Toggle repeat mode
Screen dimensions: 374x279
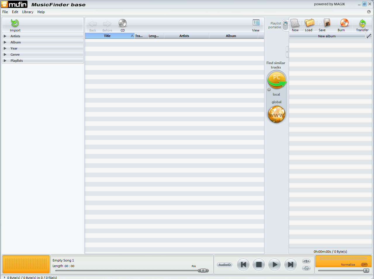tap(306, 261)
